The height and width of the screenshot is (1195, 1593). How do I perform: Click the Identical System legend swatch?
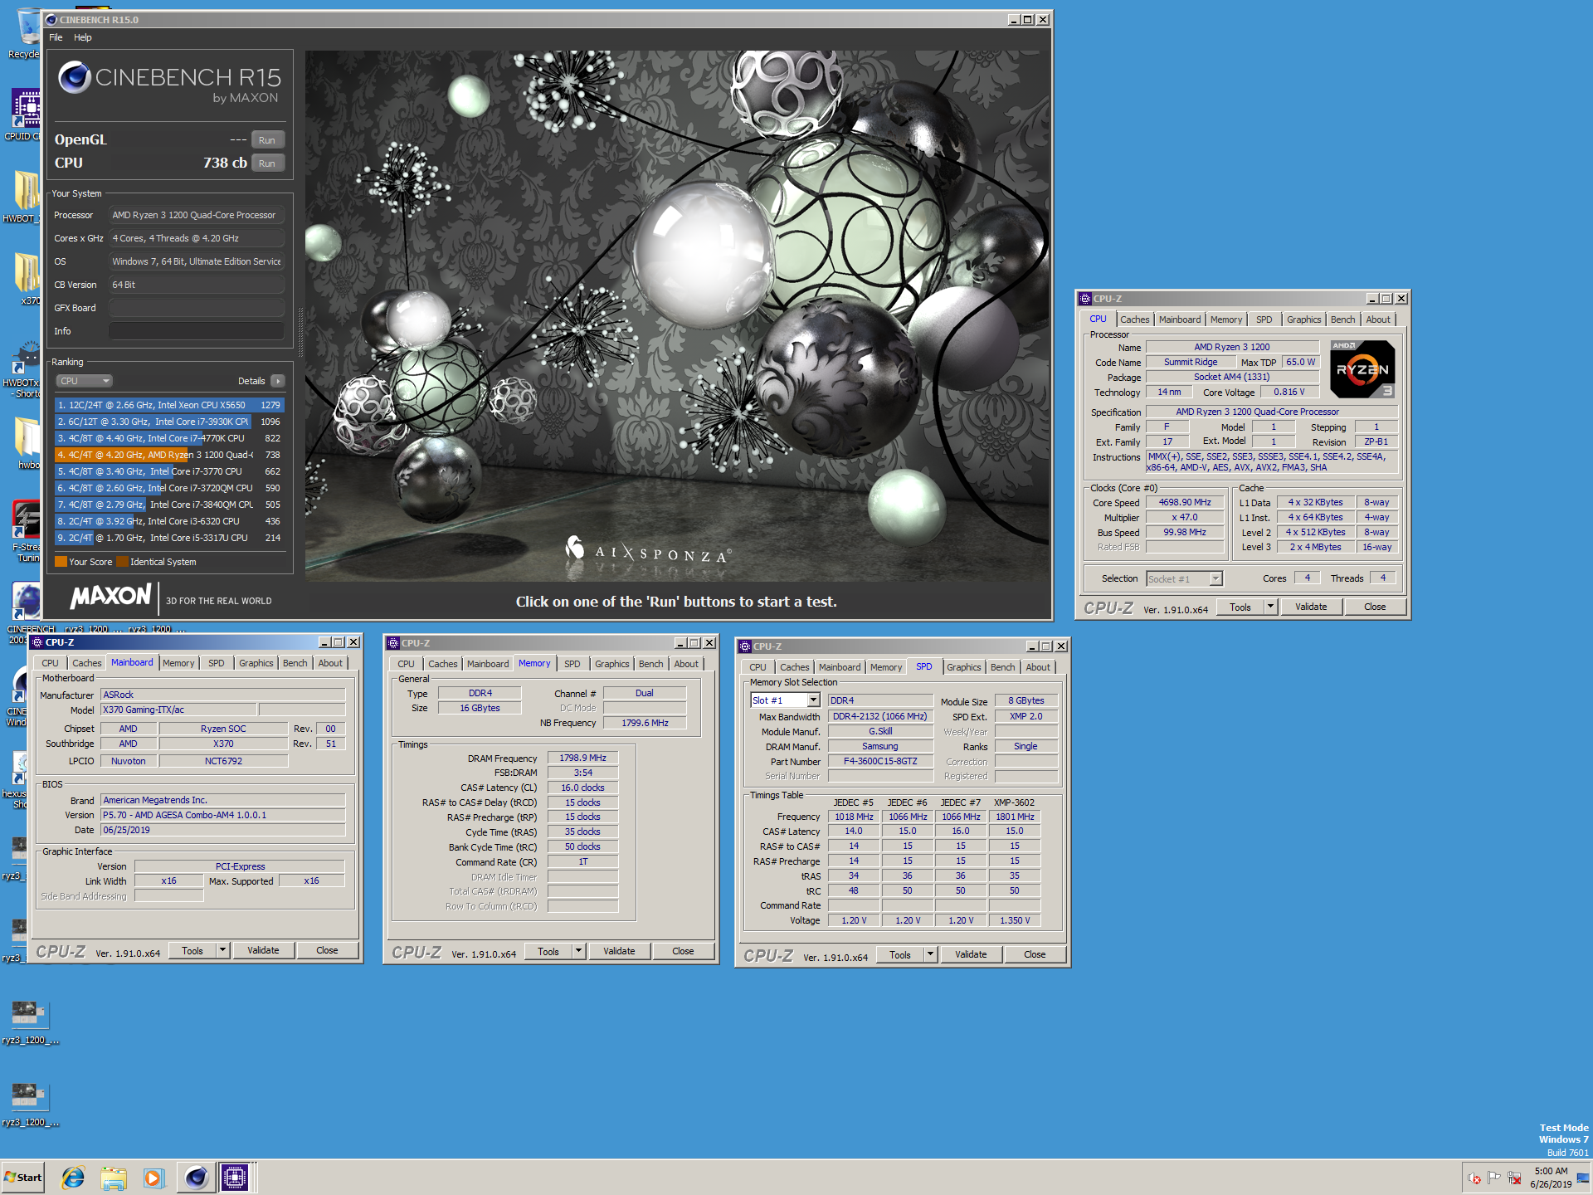(122, 562)
